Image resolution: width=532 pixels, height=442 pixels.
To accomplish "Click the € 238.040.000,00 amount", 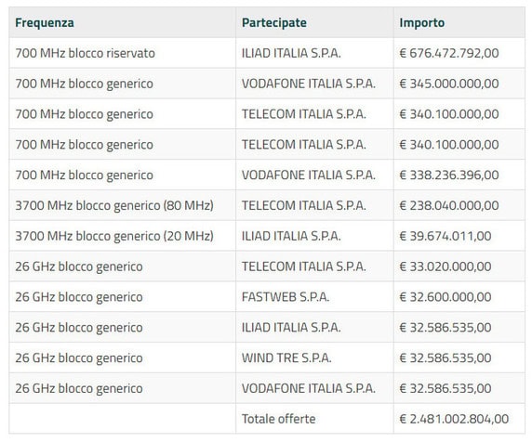I will [449, 205].
